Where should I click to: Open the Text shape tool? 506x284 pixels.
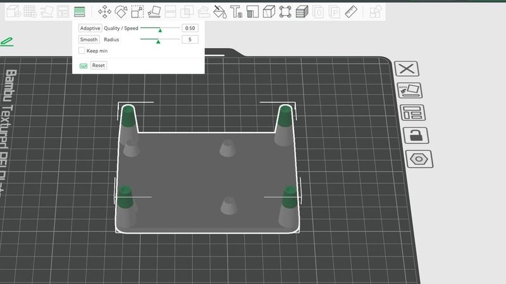[x=236, y=11]
